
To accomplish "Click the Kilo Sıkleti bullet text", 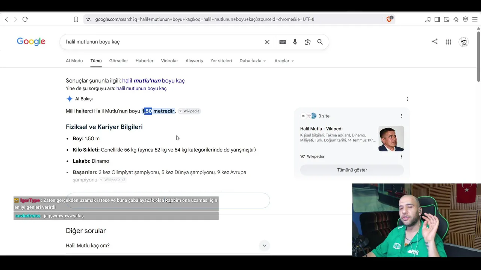I will 164,150.
